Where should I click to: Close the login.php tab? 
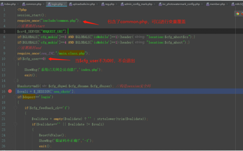(x=65, y=4)
